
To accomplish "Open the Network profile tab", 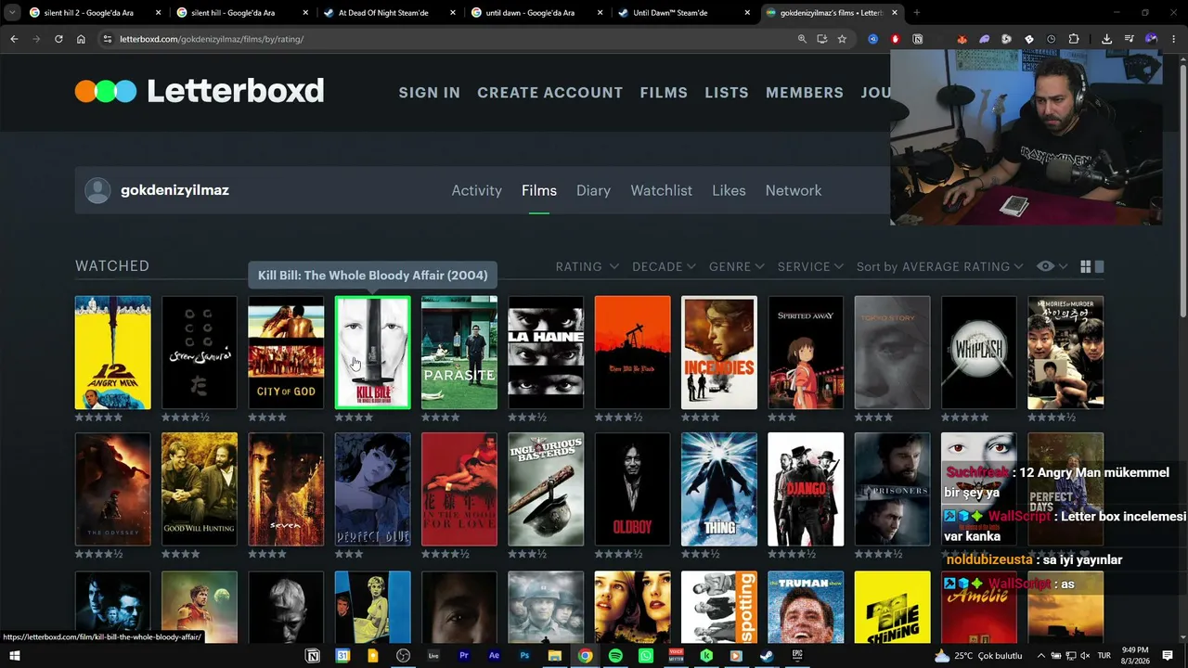I will pyautogui.click(x=794, y=190).
